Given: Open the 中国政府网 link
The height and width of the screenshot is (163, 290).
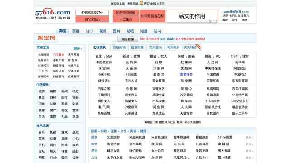Looking at the screenshot, I should pyautogui.click(x=104, y=62).
